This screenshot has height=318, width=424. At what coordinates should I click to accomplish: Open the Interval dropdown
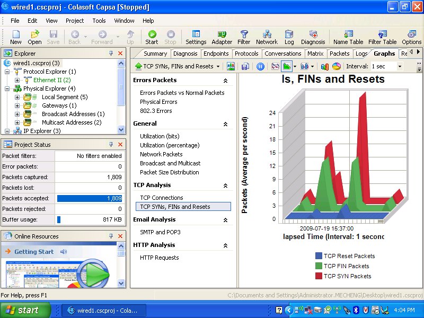(x=400, y=66)
